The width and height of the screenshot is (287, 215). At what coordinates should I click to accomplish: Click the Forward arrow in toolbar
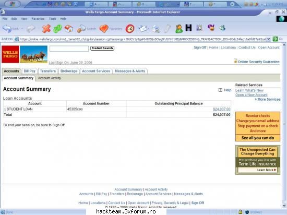click(31, 29)
